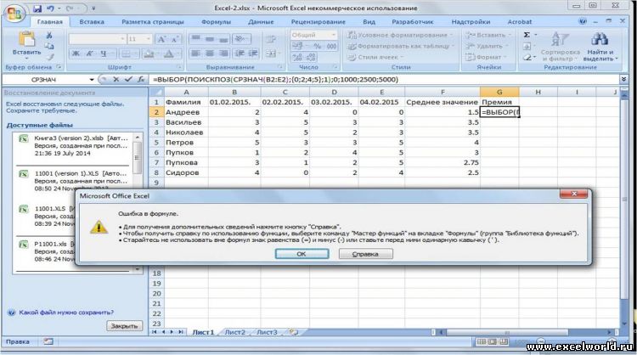Select column G header
The width and height of the screenshot is (637, 355).
tap(499, 93)
